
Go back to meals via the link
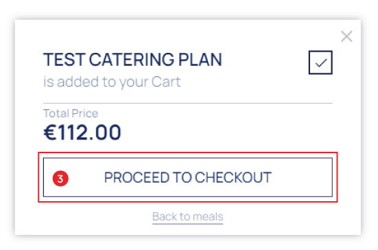pyautogui.click(x=187, y=216)
